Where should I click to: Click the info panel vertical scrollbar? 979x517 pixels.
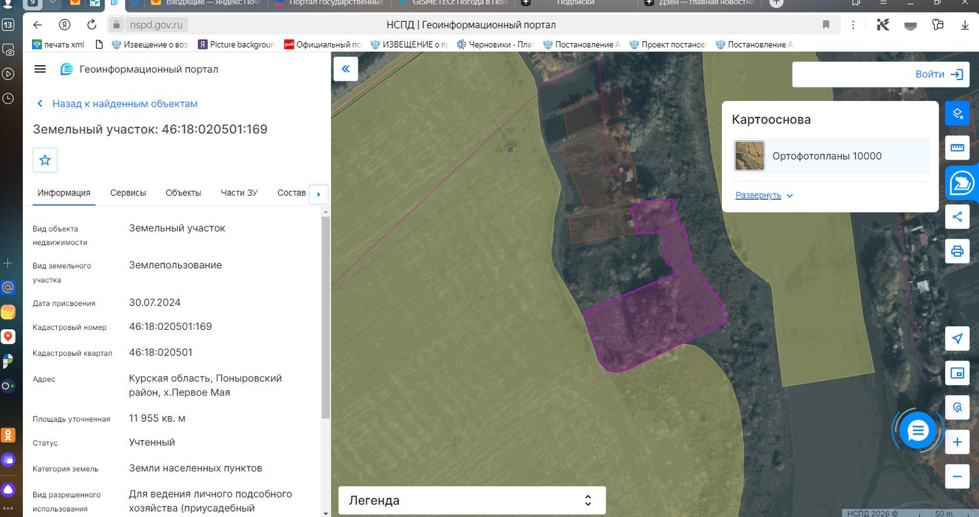click(325, 318)
